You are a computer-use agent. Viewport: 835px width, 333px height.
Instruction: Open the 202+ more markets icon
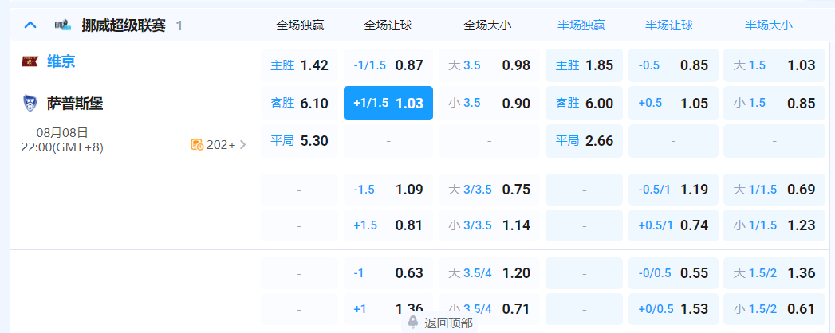pyautogui.click(x=197, y=145)
